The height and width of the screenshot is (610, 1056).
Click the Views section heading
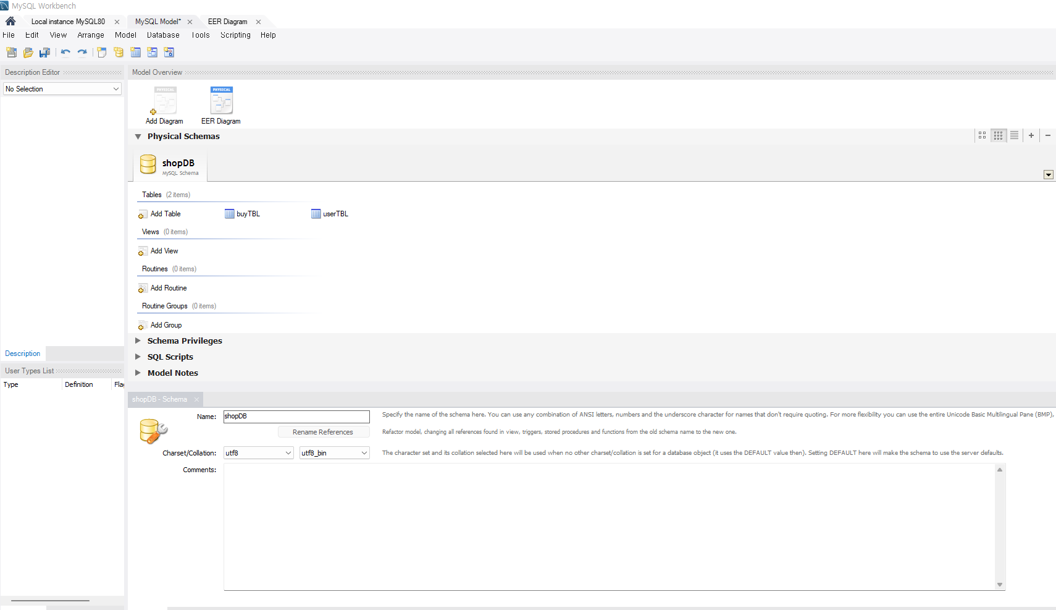coord(151,232)
